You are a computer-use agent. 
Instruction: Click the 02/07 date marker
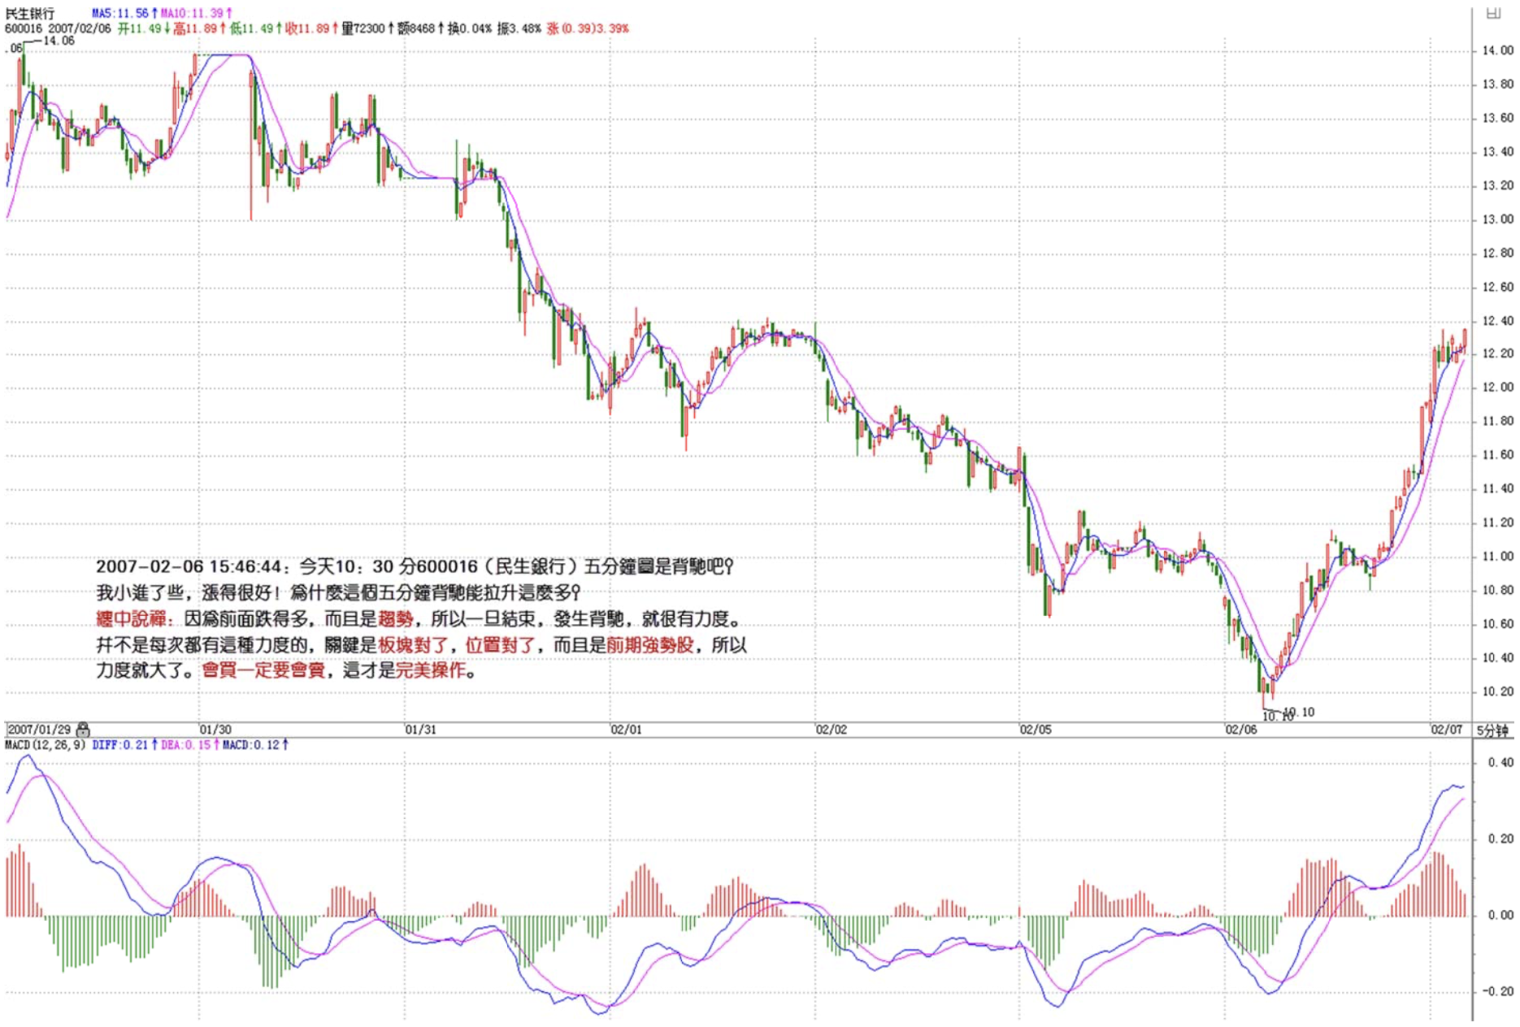pos(1446,730)
